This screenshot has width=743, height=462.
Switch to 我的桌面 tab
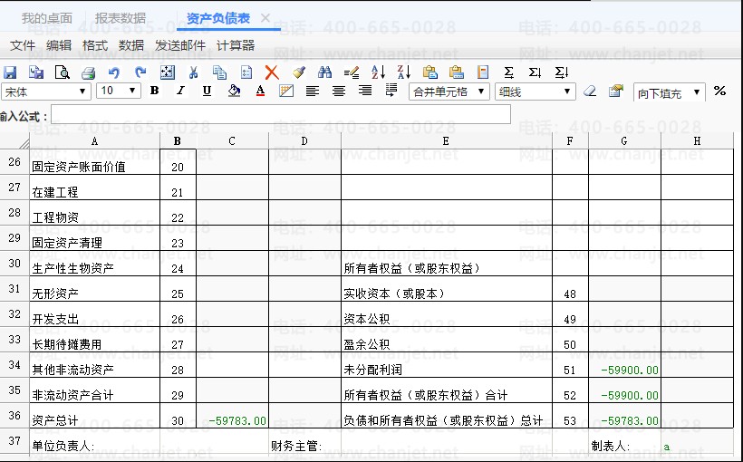[x=47, y=18]
